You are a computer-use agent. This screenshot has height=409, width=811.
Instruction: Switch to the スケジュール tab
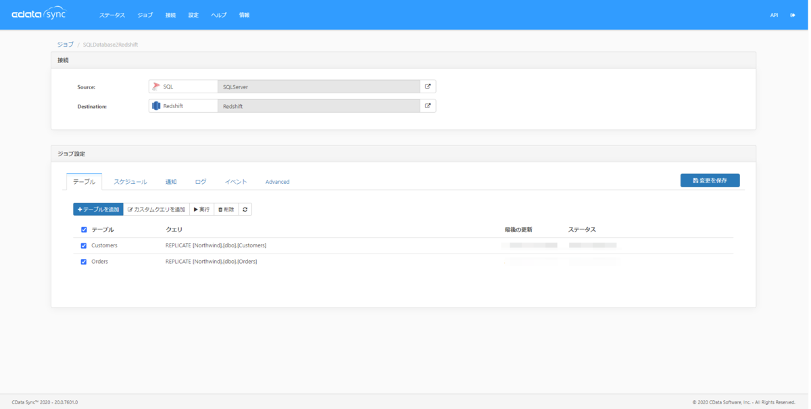[130, 182]
